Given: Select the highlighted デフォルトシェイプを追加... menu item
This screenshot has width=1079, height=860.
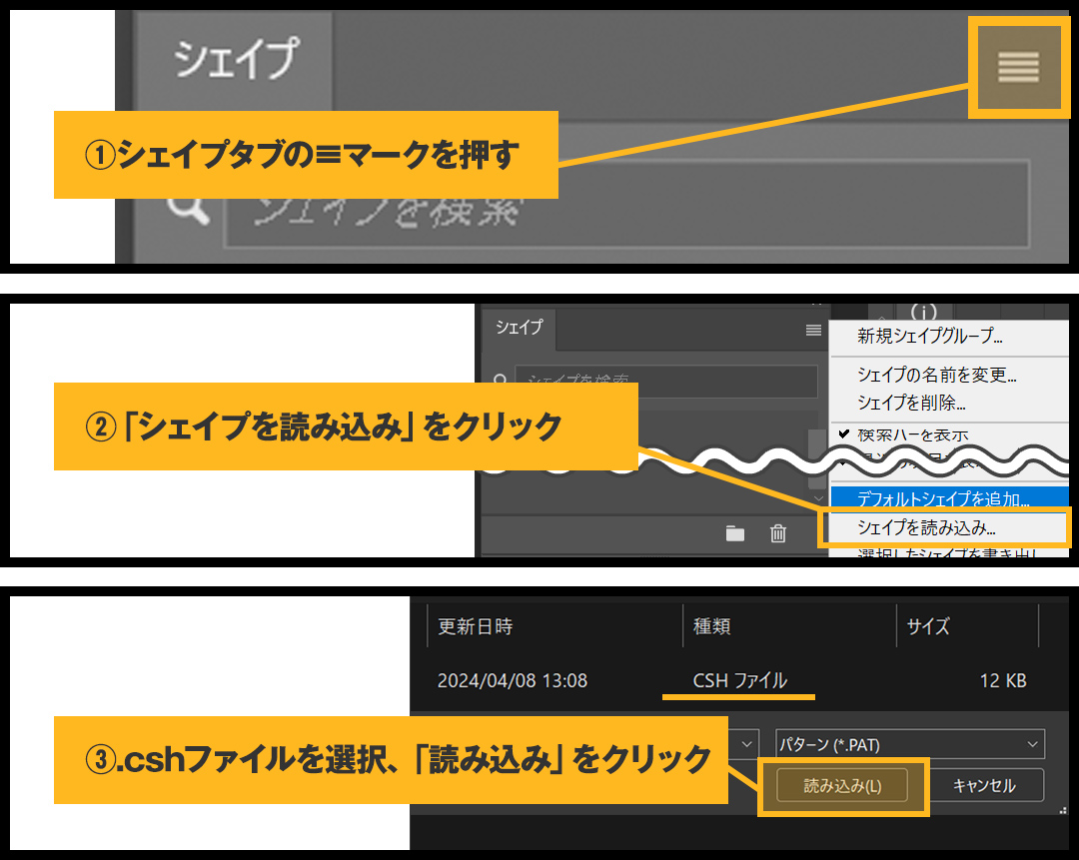Looking at the screenshot, I should coord(941,497).
